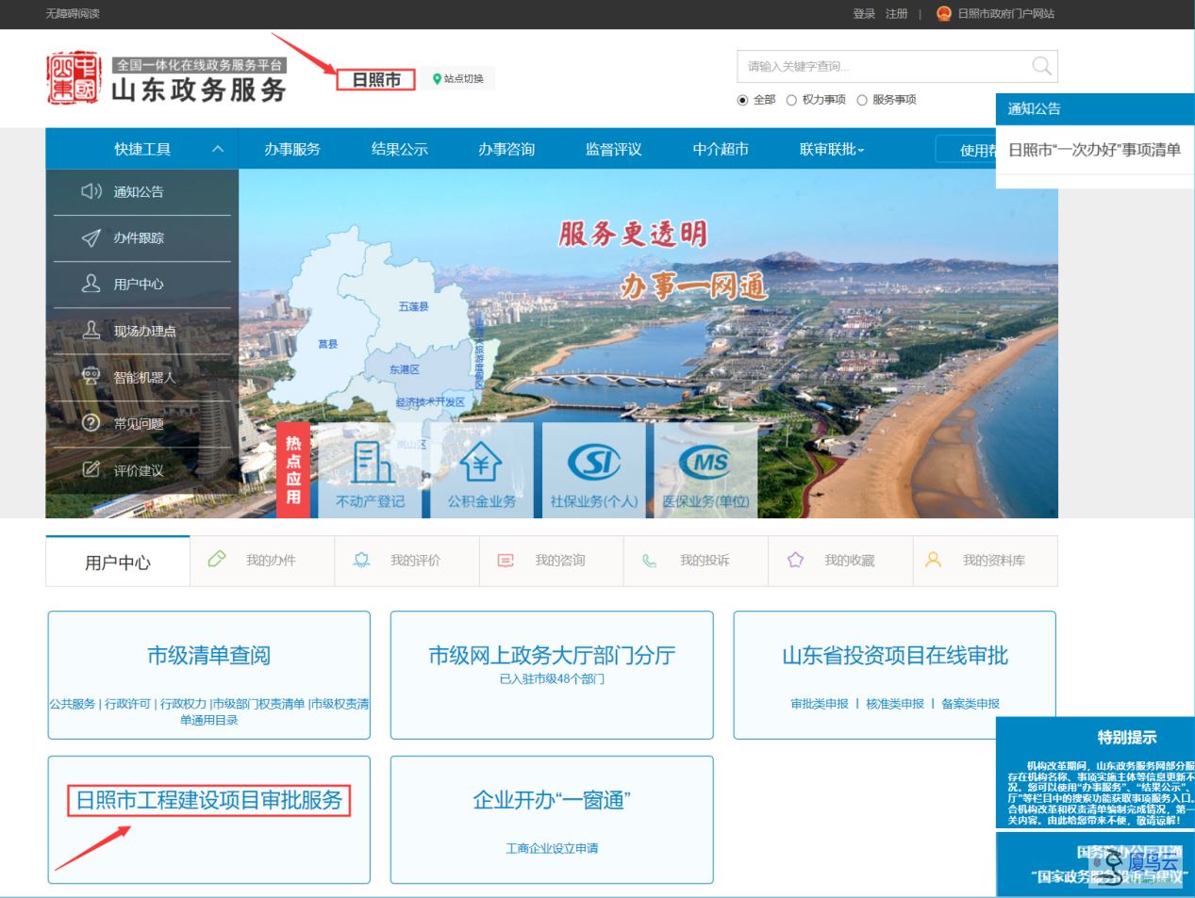Collapse the 快捷工具 menu chevron
The height and width of the screenshot is (898, 1195).
(x=218, y=149)
